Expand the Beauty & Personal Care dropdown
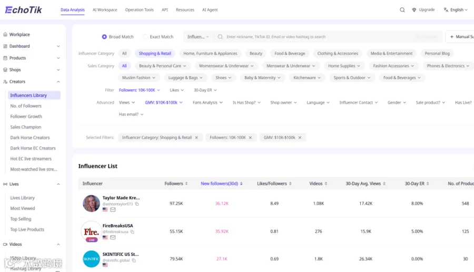 [162, 66]
